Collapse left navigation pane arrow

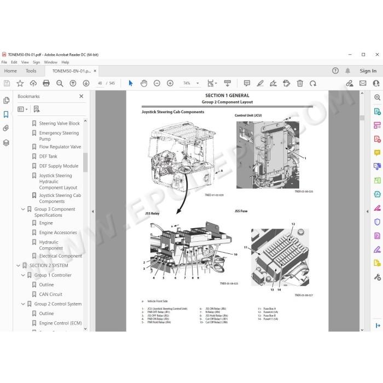tap(93, 212)
